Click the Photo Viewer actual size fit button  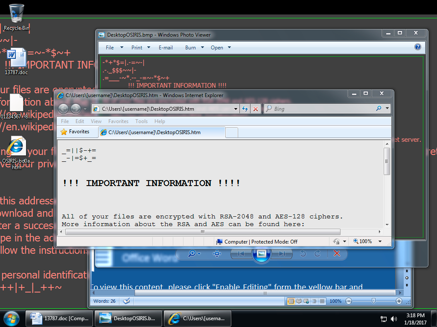tap(217, 254)
